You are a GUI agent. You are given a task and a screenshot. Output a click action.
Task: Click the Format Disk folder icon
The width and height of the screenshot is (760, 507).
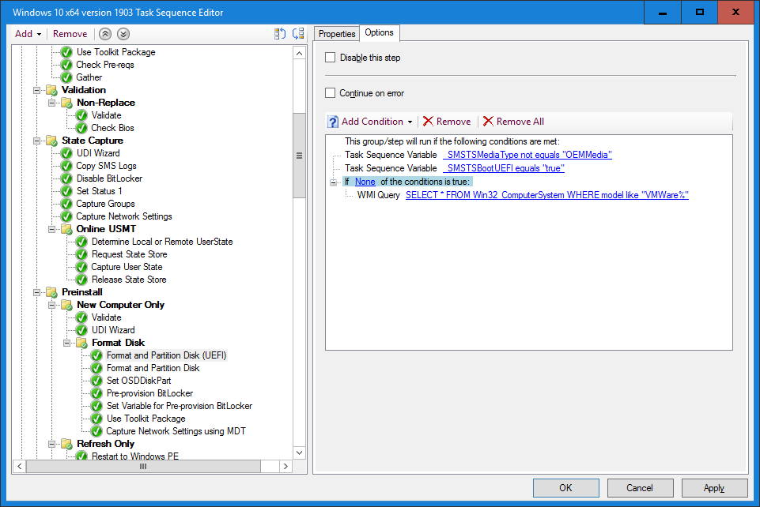81,343
